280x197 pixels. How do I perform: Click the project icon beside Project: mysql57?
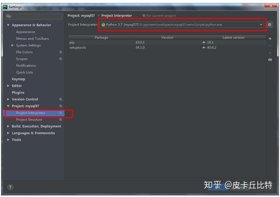click(61, 106)
